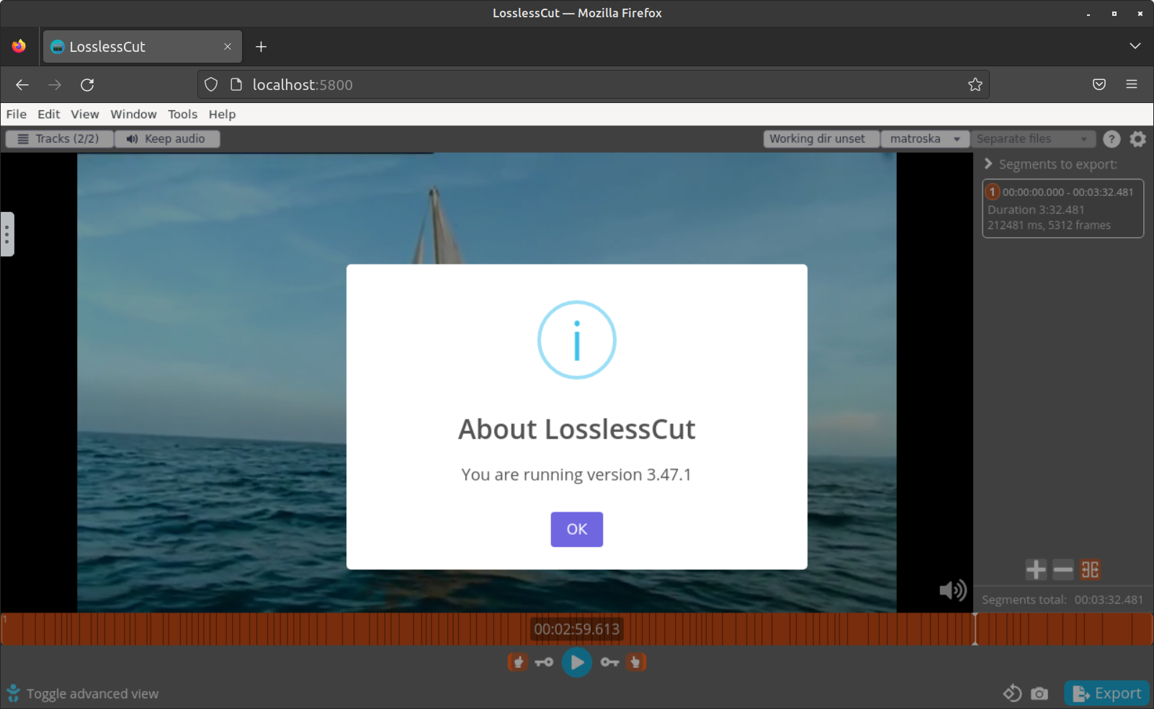Open the matroska output format dropdown

[925, 138]
